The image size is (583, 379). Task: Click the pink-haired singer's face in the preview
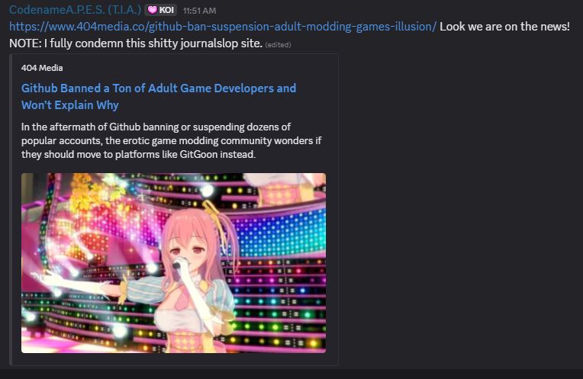coord(188,248)
